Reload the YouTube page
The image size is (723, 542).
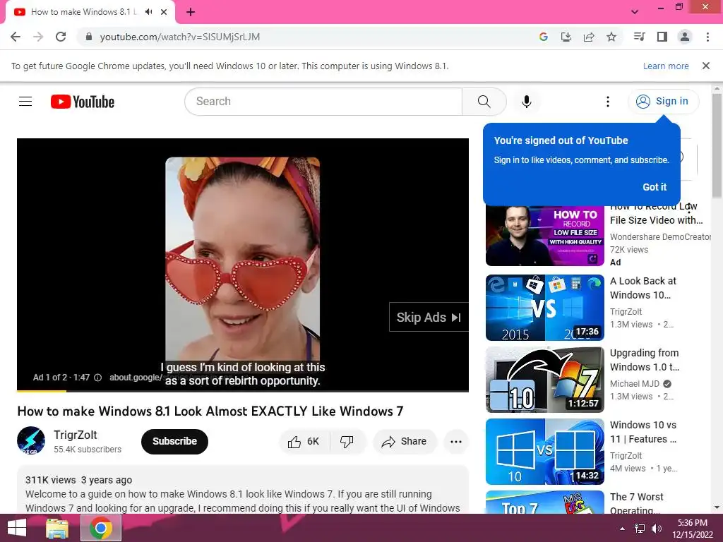61,37
